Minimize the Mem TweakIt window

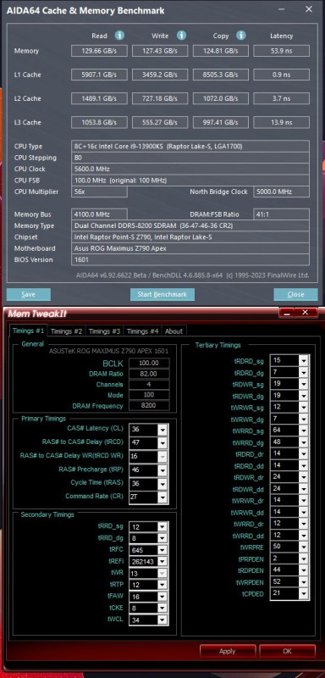click(x=287, y=312)
